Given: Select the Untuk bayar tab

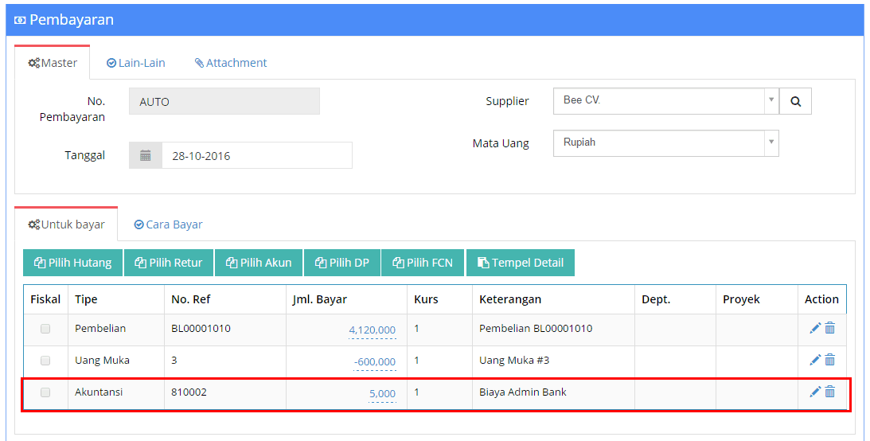Looking at the screenshot, I should coord(66,224).
